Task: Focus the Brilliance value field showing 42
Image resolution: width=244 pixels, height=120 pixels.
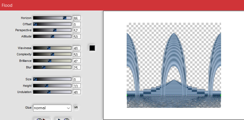Action: (77, 61)
